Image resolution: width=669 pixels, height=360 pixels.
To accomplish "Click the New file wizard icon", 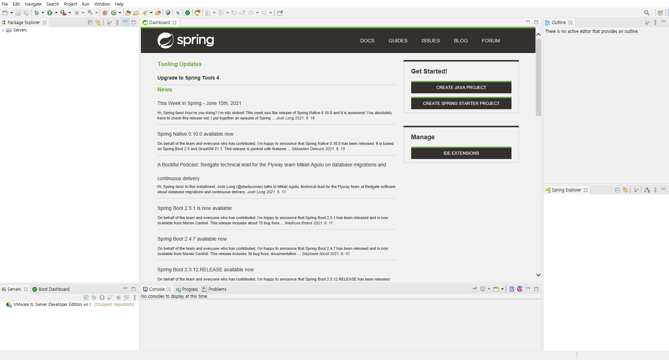I will (5, 13).
